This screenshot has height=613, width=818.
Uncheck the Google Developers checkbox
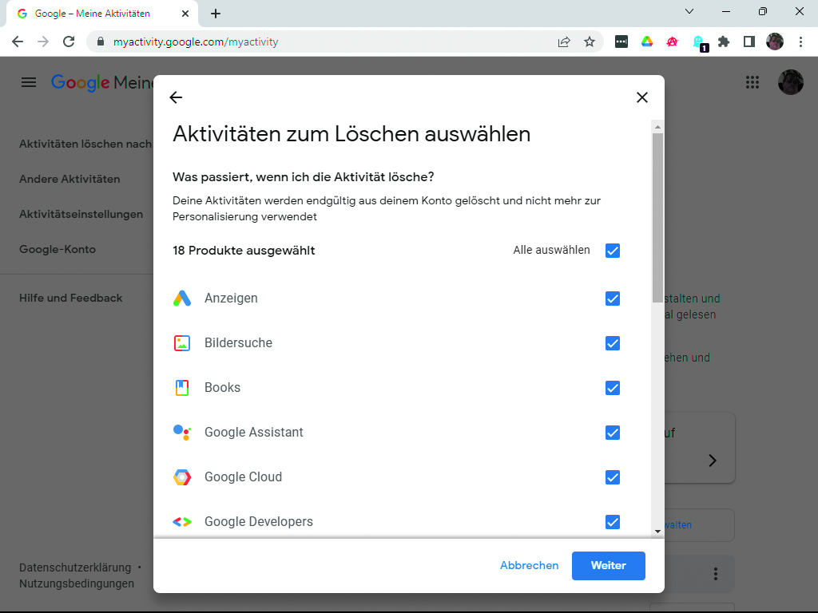click(x=613, y=522)
